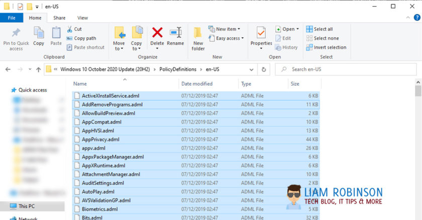
Task: Go up one folder level
Action: tap(39, 69)
